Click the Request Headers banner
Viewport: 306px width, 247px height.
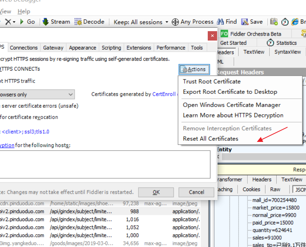tap(261, 72)
